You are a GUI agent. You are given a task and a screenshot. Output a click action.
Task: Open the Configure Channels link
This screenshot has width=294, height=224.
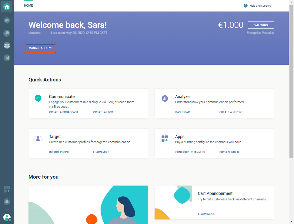[190, 152]
